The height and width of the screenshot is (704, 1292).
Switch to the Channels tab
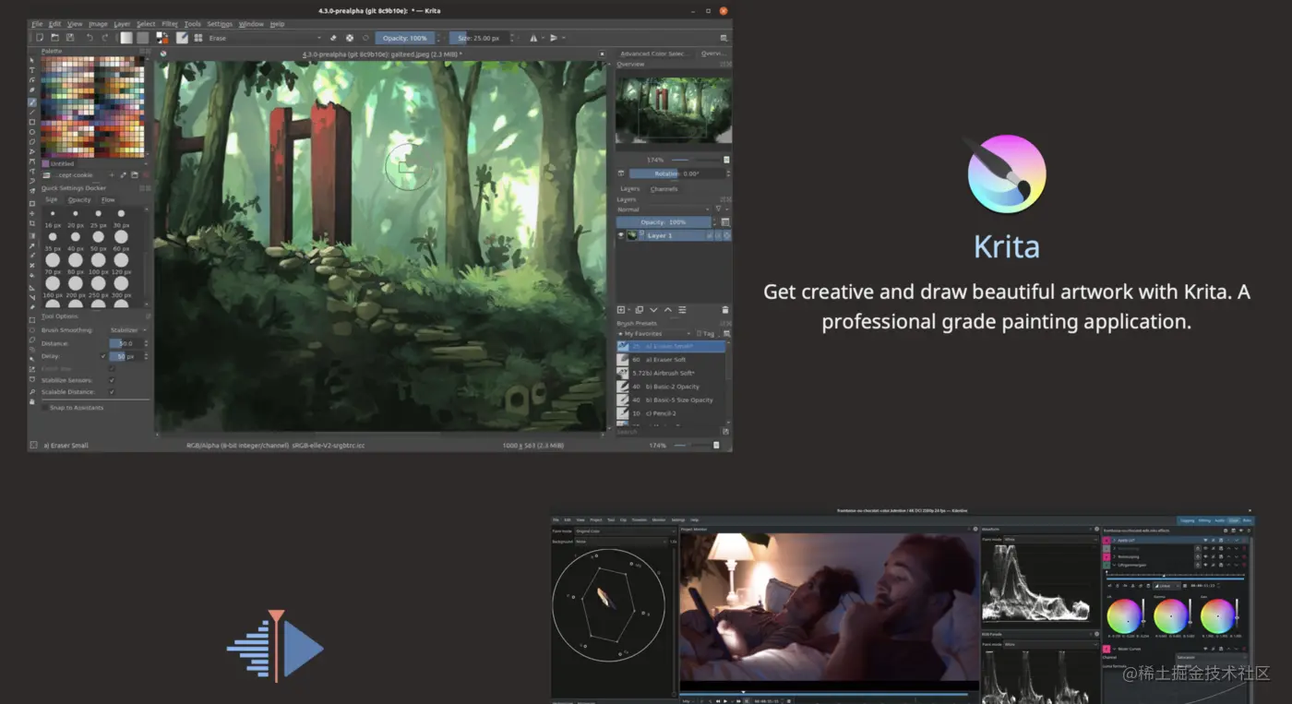coord(664,188)
